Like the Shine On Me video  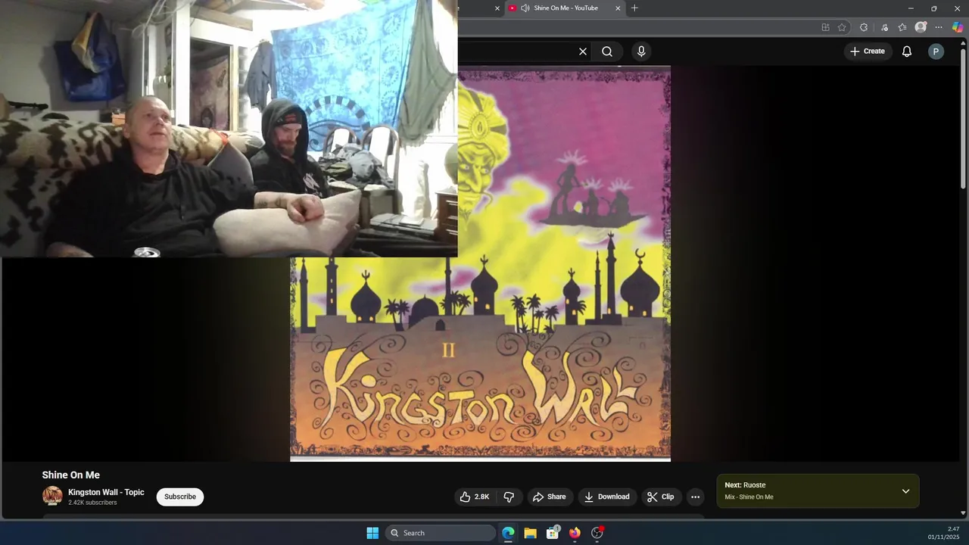pos(474,497)
